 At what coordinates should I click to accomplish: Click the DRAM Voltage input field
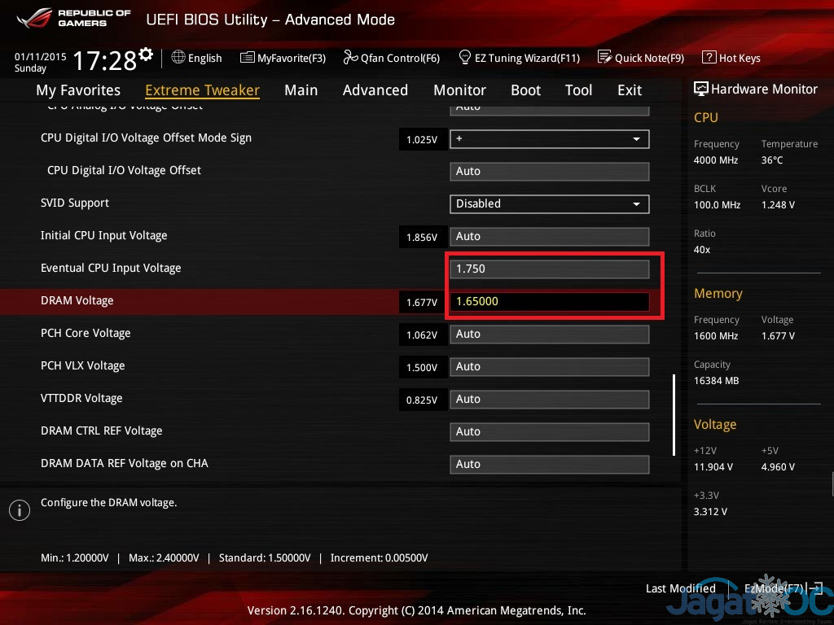[549, 302]
